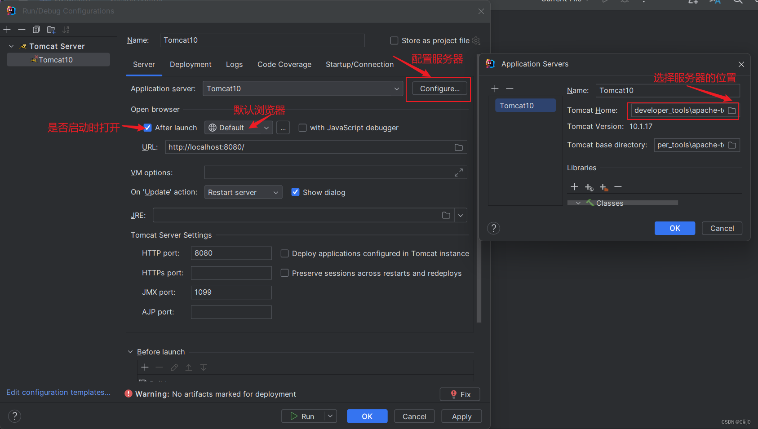The height and width of the screenshot is (429, 758).
Task: Select Tomcat10 in Application Servers list
Action: (x=525, y=106)
